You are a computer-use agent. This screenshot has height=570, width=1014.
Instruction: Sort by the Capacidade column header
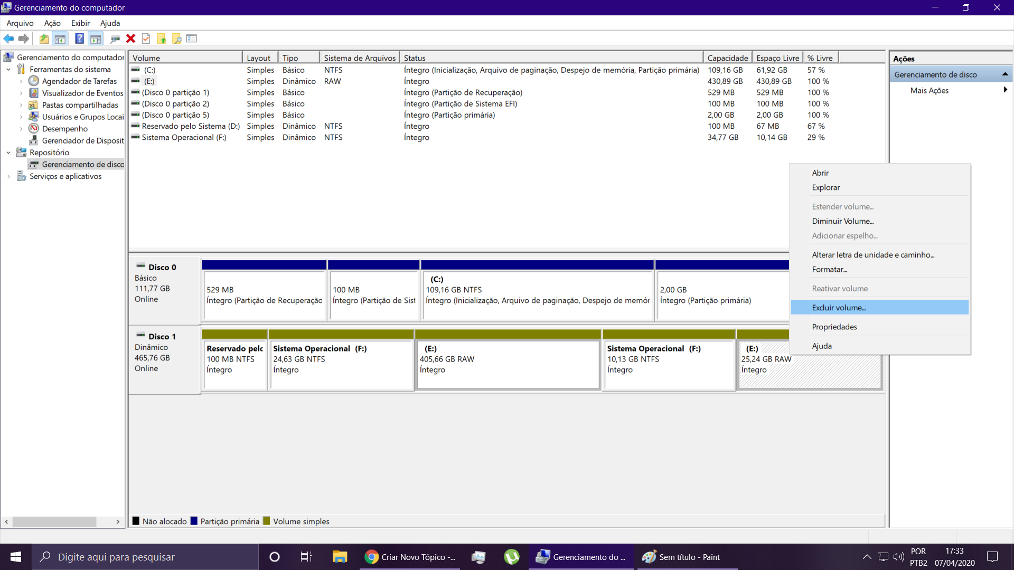tap(727, 58)
